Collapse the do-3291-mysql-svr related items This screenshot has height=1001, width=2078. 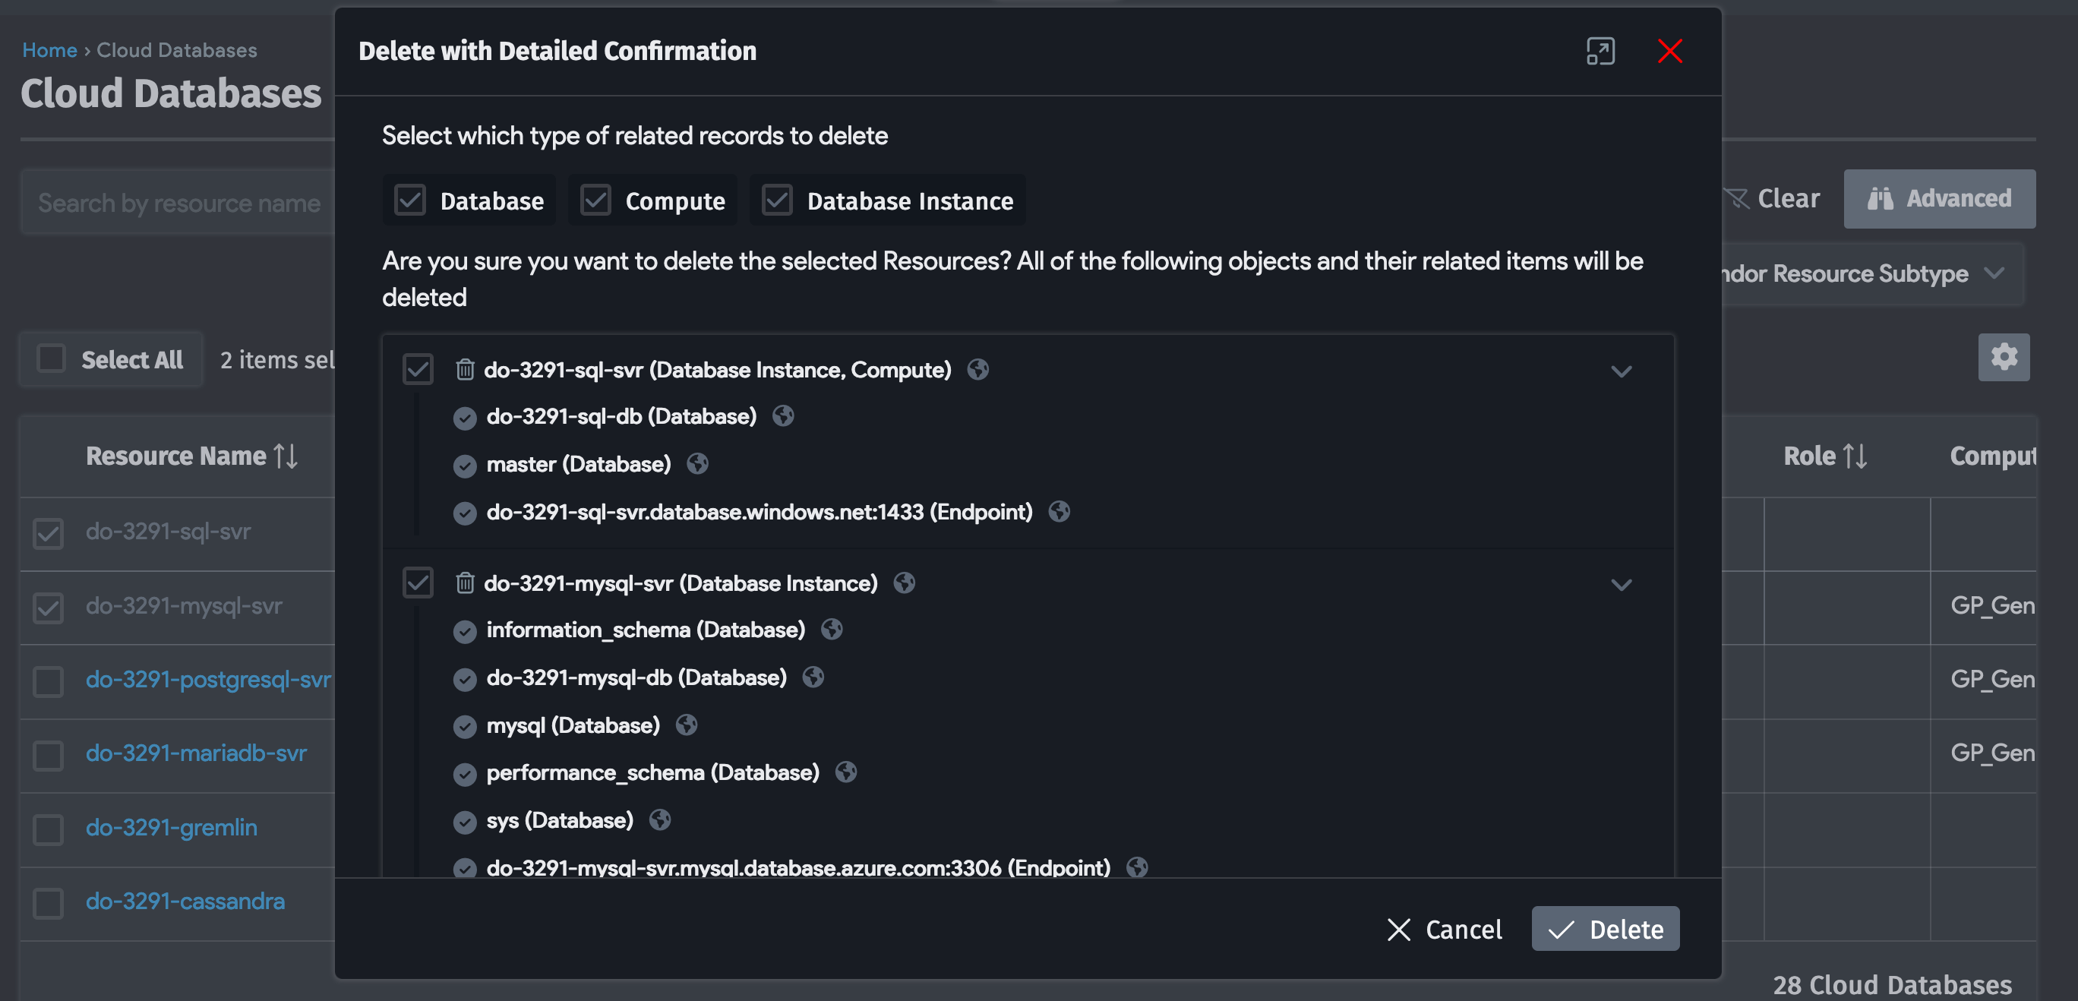pos(1621,585)
